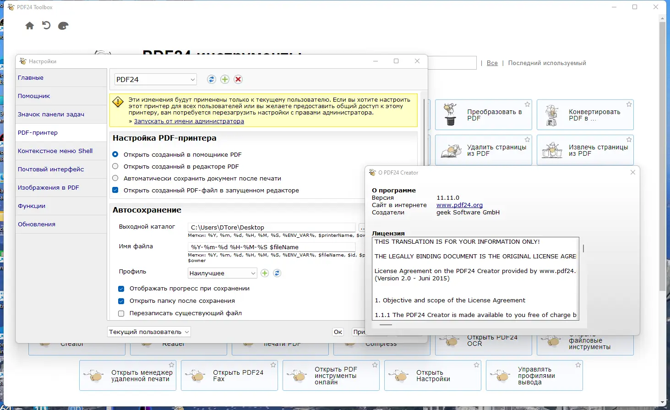
Task: Click the 'Запускать от имени администратора' link
Action: [189, 121]
